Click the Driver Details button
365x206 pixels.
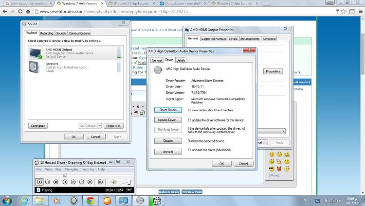click(168, 110)
